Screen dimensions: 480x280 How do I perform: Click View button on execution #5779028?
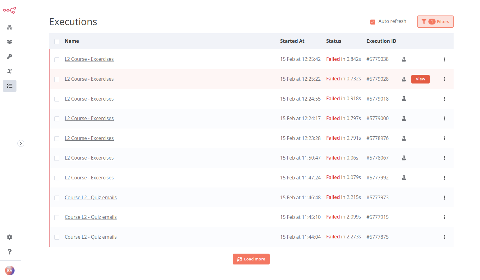tap(420, 79)
